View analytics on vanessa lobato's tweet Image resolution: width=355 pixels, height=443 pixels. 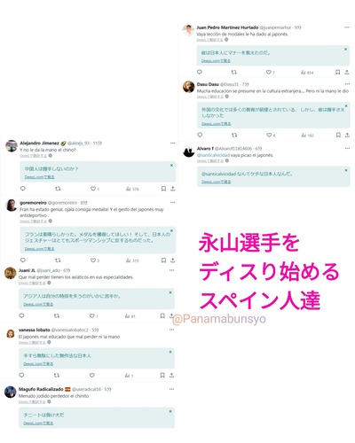(x=129, y=376)
